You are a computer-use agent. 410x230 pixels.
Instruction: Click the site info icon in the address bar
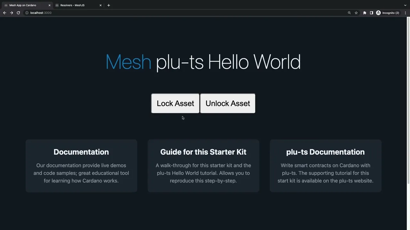pyautogui.click(x=27, y=13)
